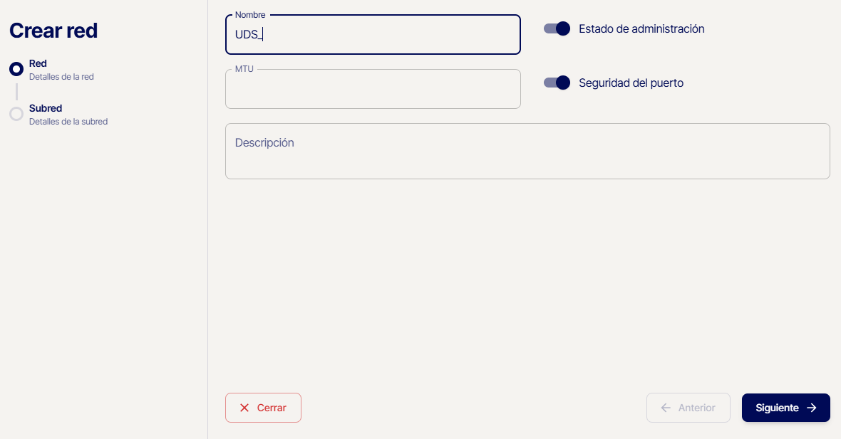Click the left arrow icon in Anterior
This screenshot has height=439, width=841.
pyautogui.click(x=666, y=408)
